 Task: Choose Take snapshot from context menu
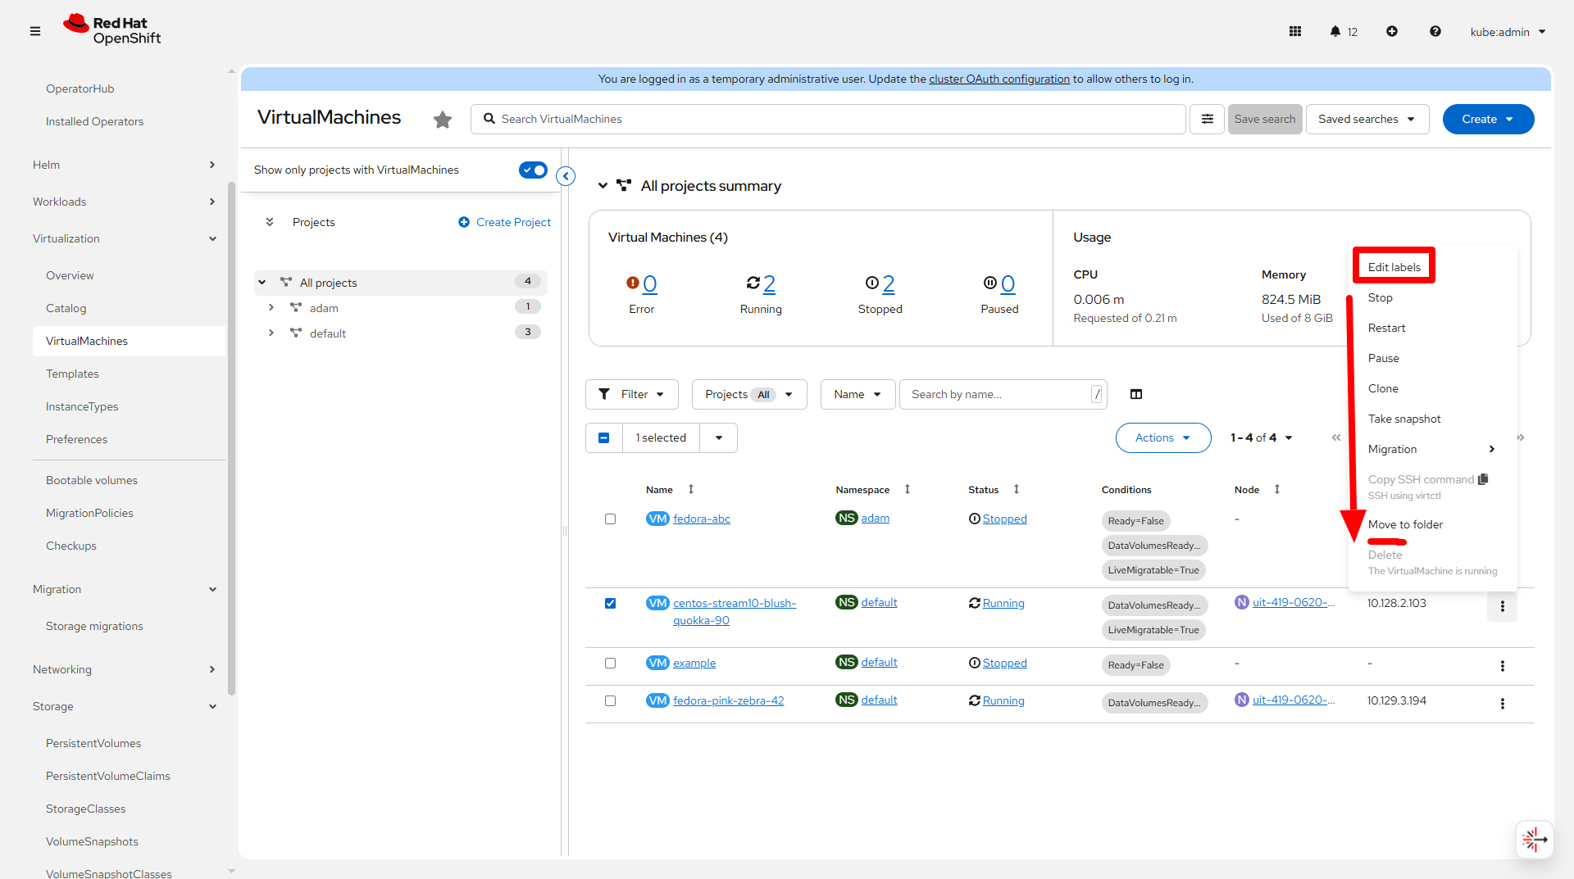click(1403, 419)
